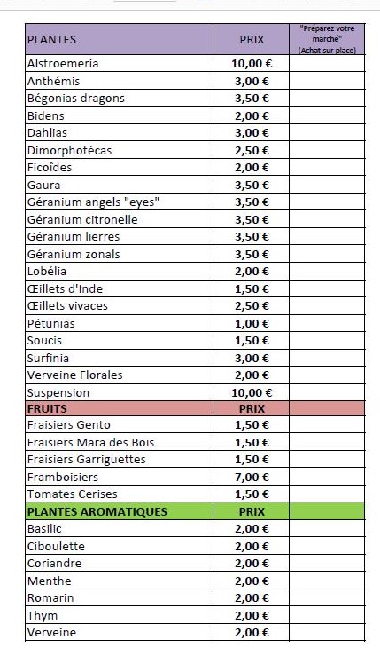
Task: Select the Verveine row's empty purchase cell
Action: tap(327, 632)
